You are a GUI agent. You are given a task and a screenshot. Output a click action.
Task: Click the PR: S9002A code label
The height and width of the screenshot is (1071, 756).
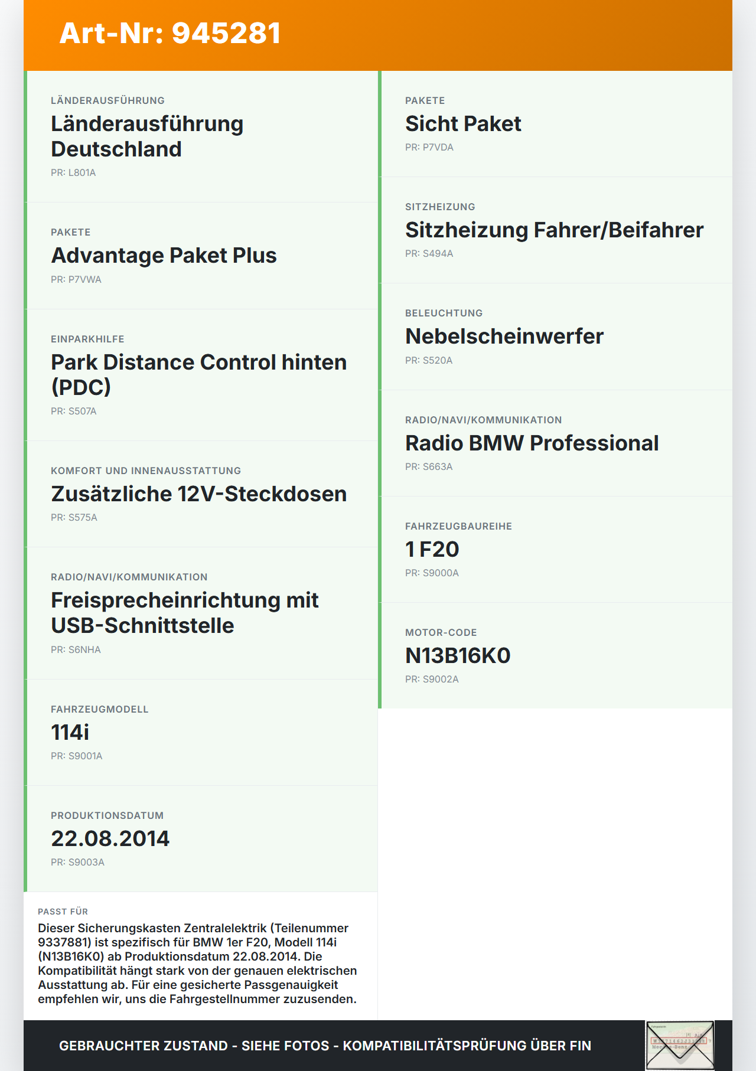point(432,679)
